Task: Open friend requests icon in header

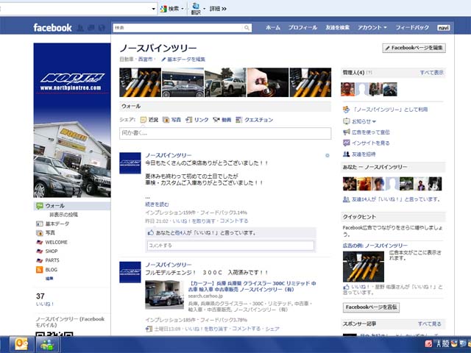Action: [x=80, y=28]
